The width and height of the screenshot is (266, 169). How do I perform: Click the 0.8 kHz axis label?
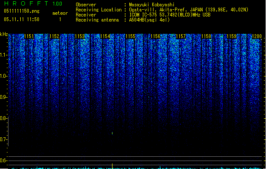click(3, 118)
